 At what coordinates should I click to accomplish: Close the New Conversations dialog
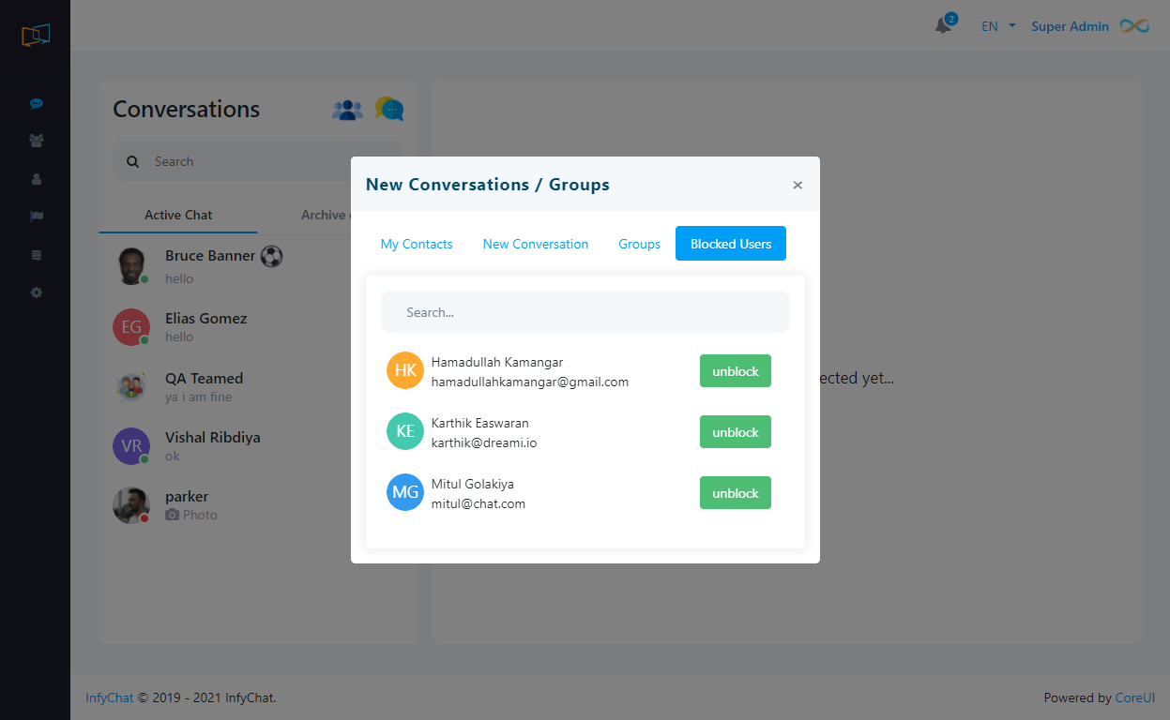point(798,186)
